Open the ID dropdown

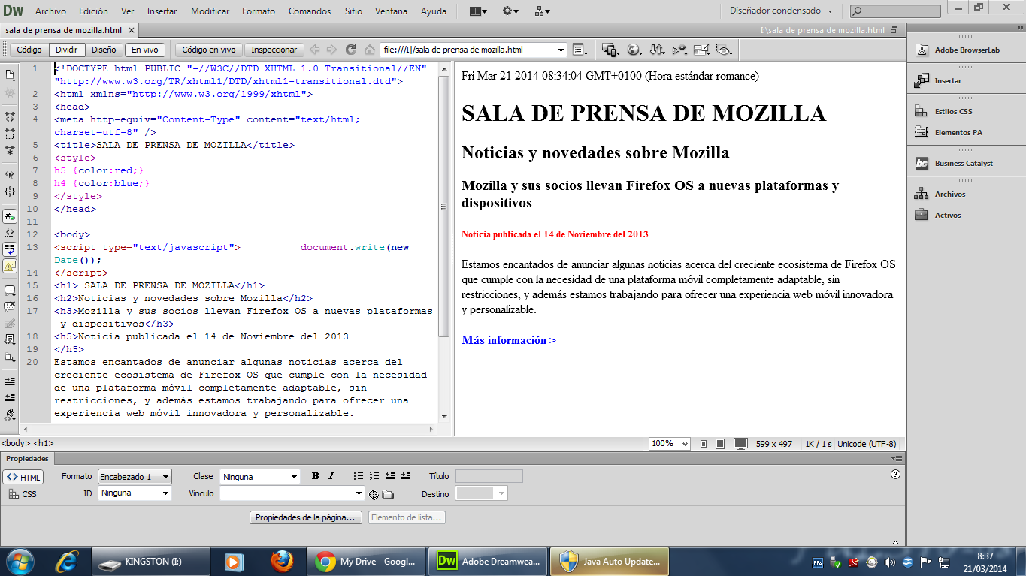click(x=135, y=493)
